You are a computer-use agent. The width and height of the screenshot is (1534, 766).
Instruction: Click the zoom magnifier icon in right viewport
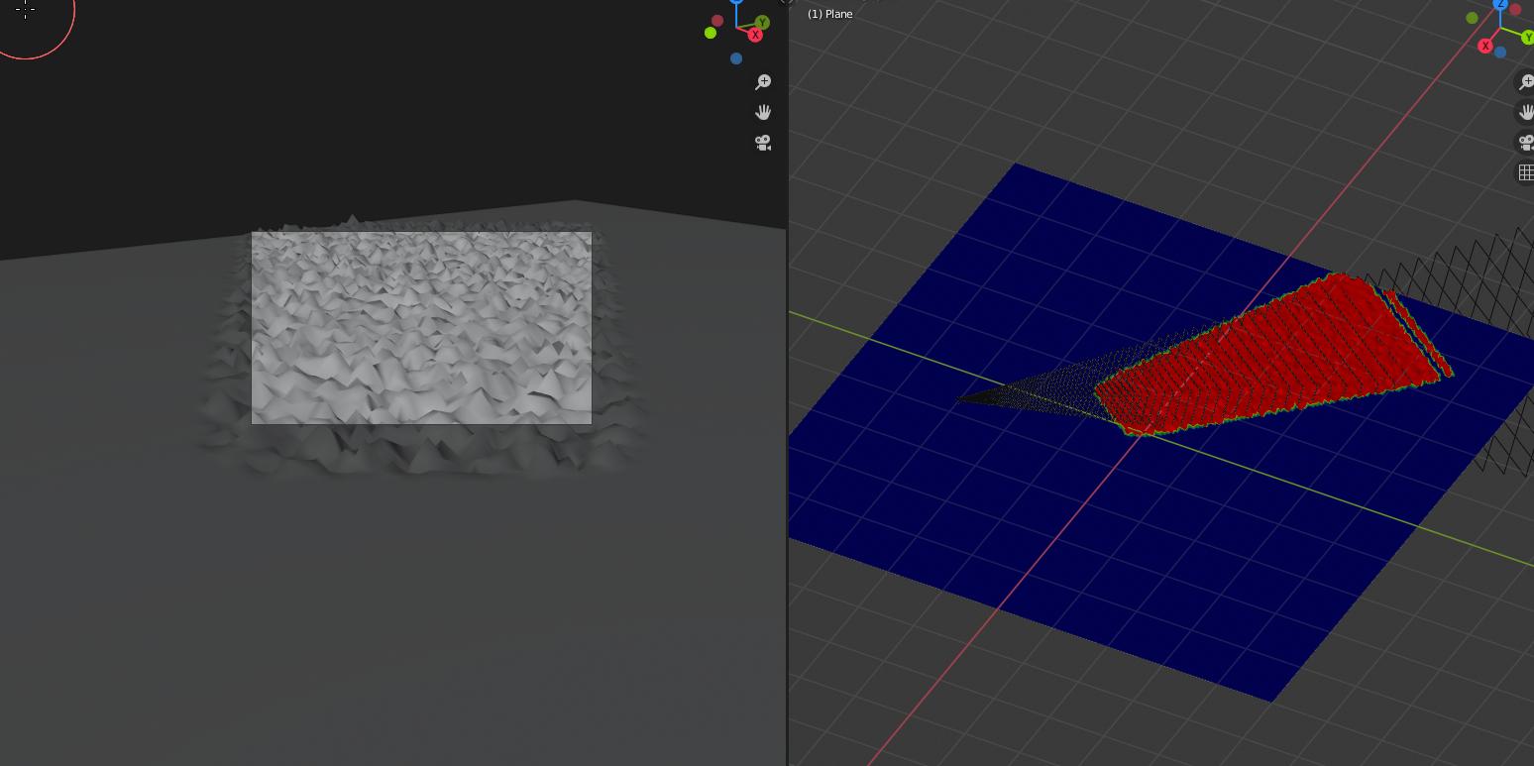(1526, 82)
